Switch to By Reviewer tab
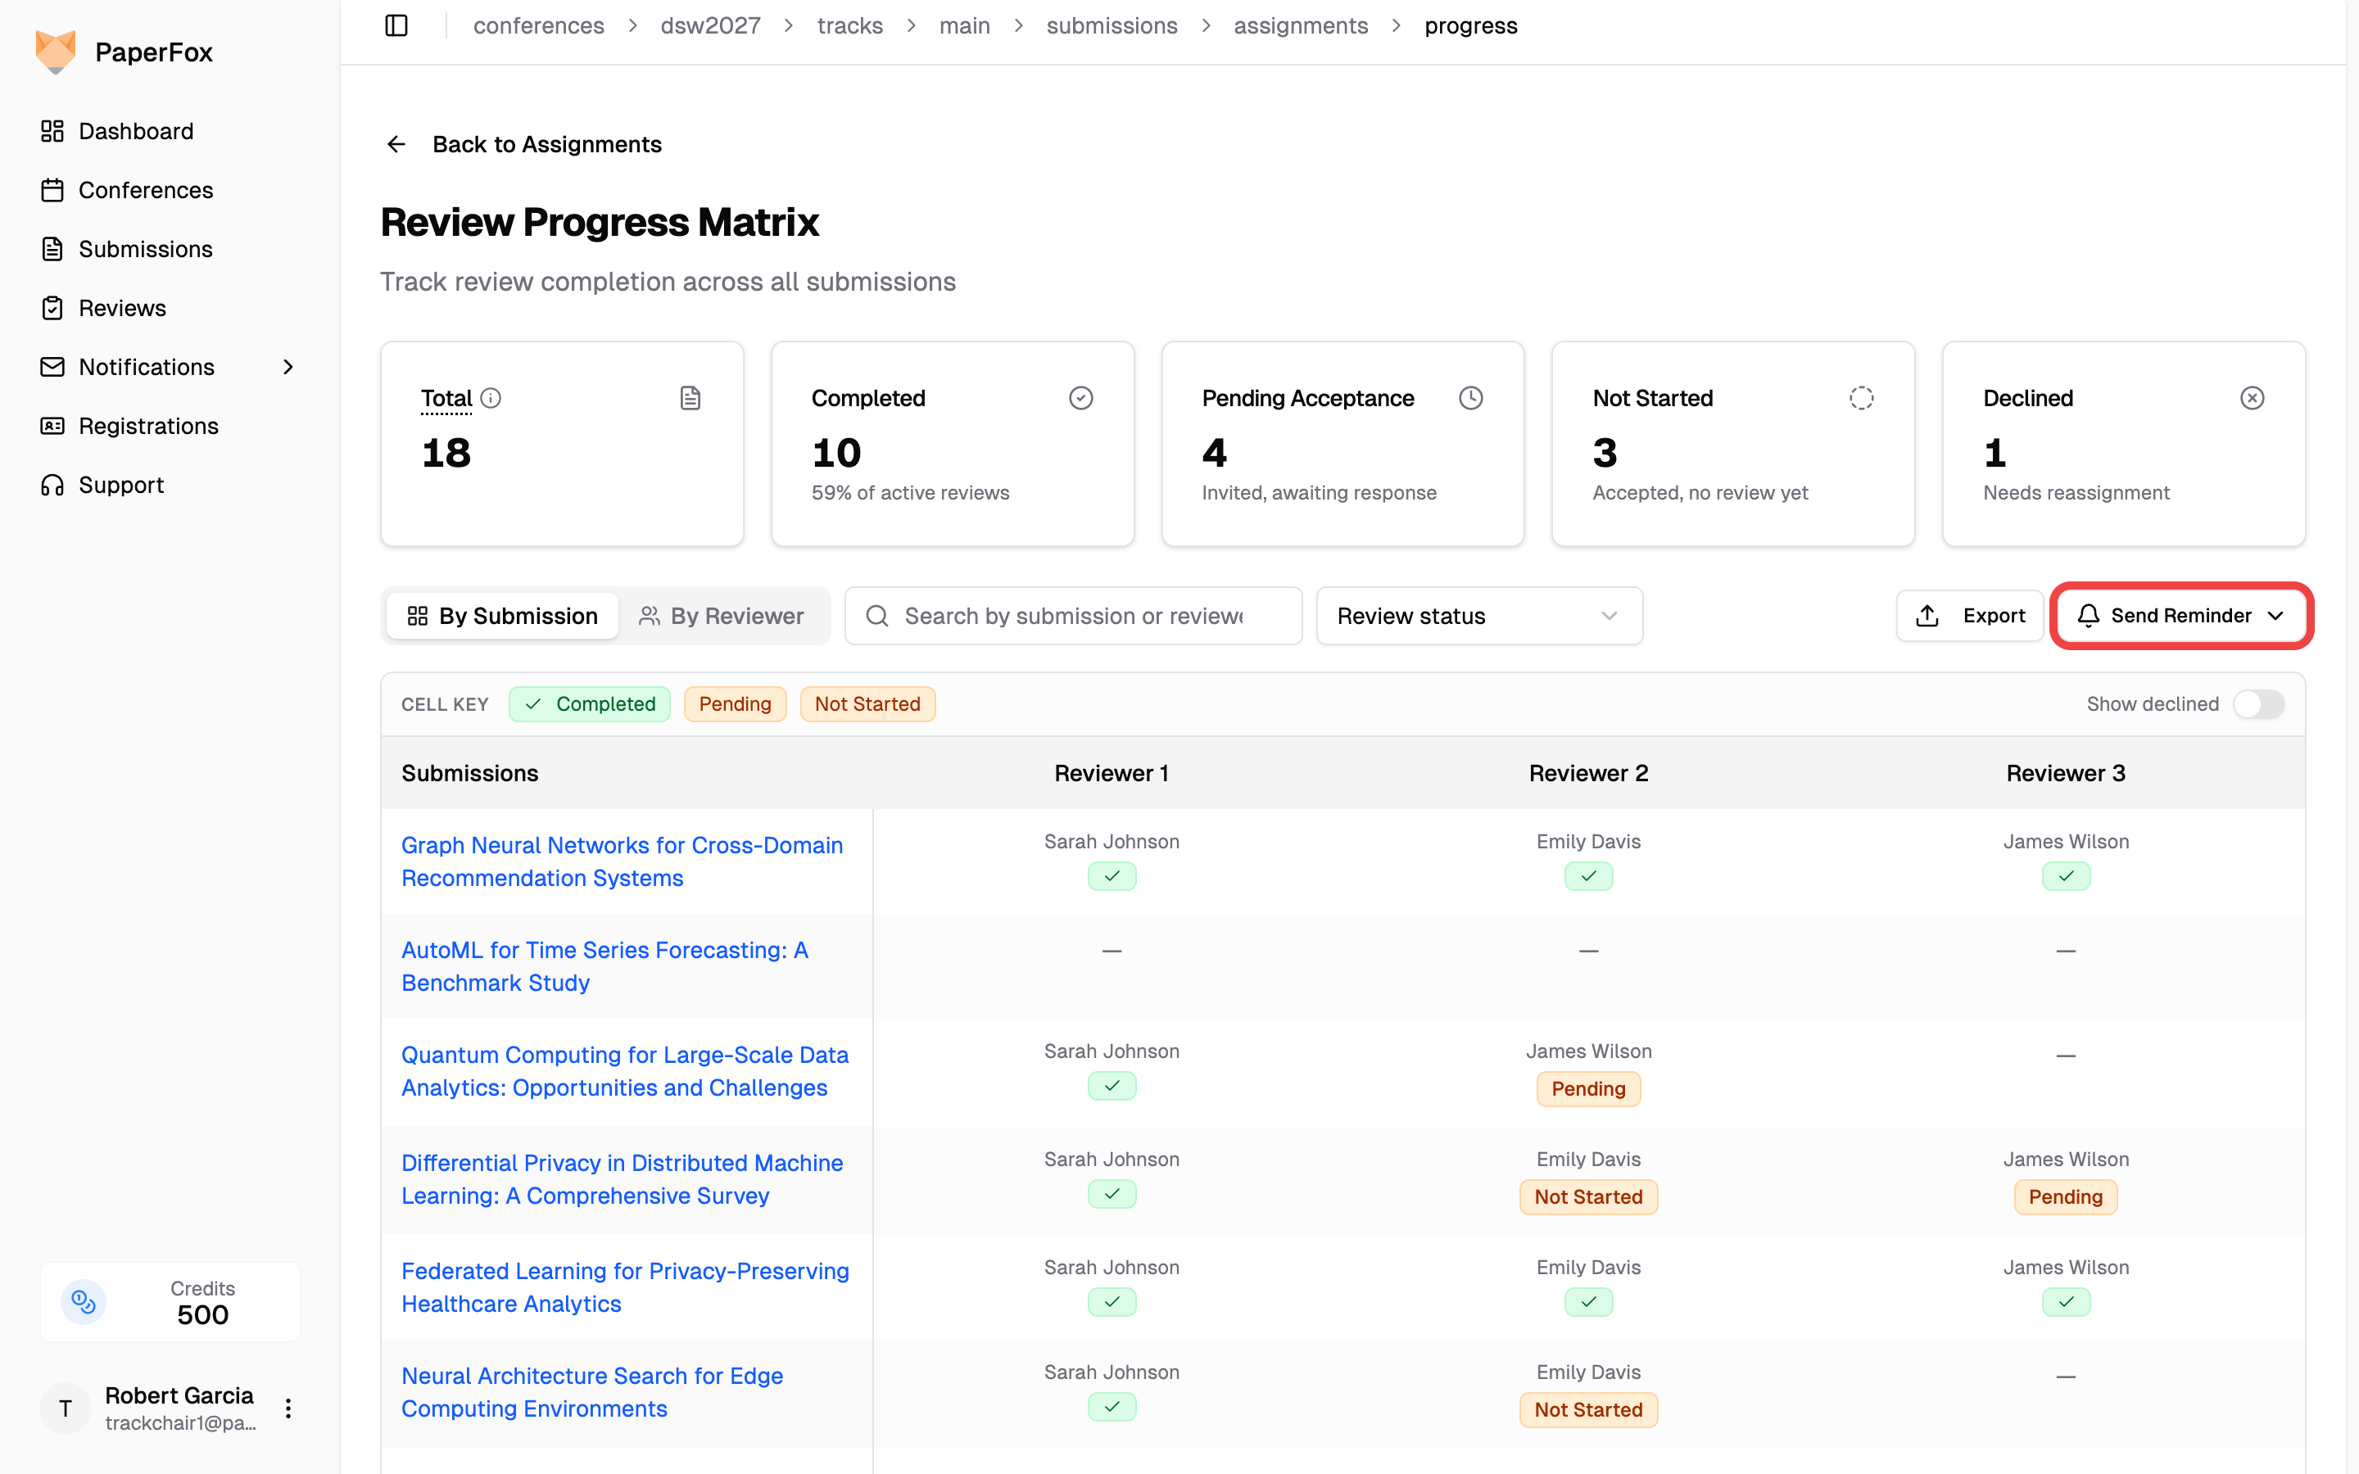The height and width of the screenshot is (1474, 2359). 722,615
